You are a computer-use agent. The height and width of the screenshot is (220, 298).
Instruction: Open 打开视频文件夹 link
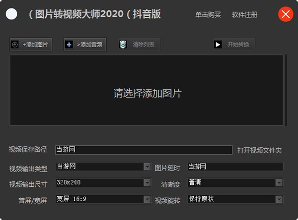click(x=259, y=151)
